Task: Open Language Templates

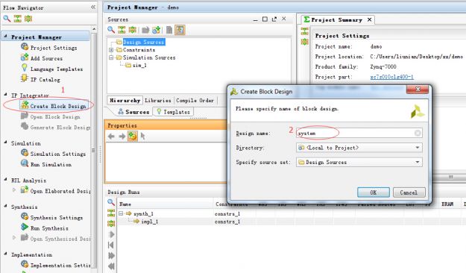Action: point(57,69)
